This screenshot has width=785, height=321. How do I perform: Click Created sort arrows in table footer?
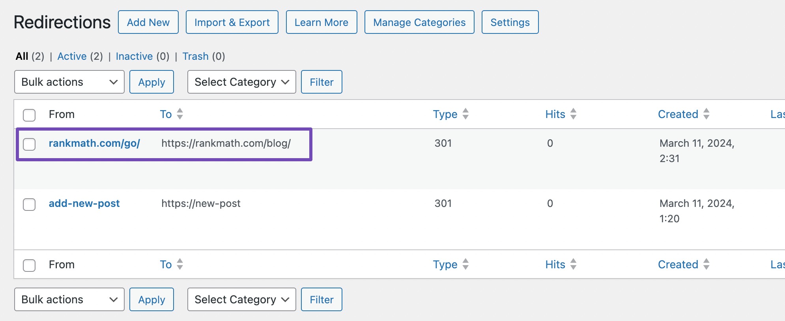[706, 264]
